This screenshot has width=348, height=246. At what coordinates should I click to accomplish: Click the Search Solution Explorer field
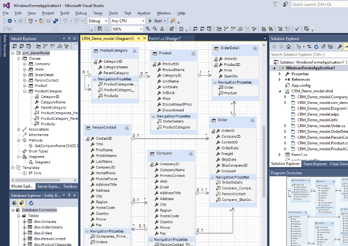click(306, 54)
